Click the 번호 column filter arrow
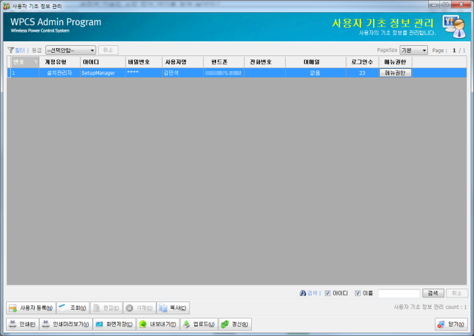Viewport: 474px width, 336px height. (35, 62)
